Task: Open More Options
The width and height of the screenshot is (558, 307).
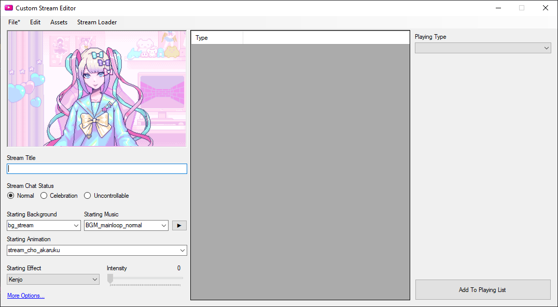Action: coord(25,296)
